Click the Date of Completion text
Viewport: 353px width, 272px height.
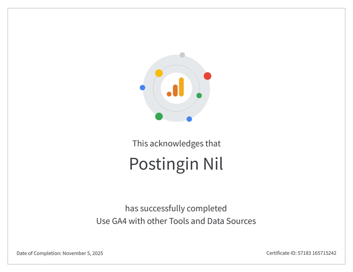(x=60, y=253)
